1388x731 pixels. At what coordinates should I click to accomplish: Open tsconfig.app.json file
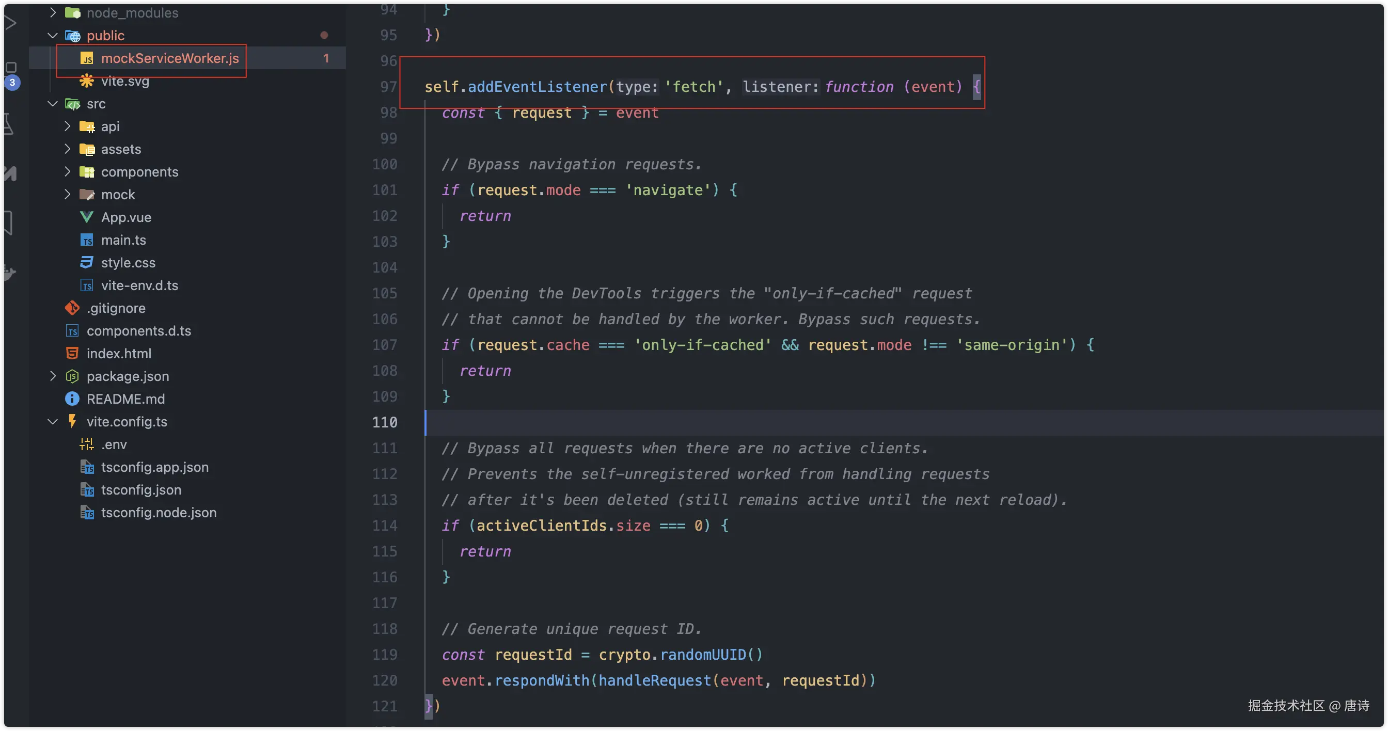click(154, 467)
